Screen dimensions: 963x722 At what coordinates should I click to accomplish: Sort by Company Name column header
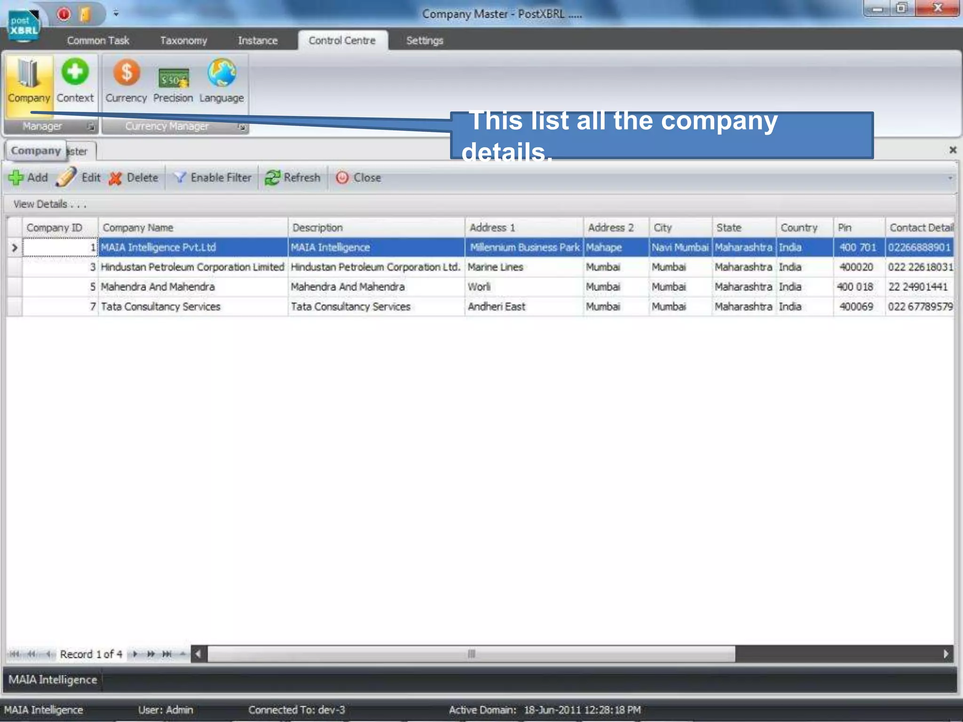click(x=193, y=228)
